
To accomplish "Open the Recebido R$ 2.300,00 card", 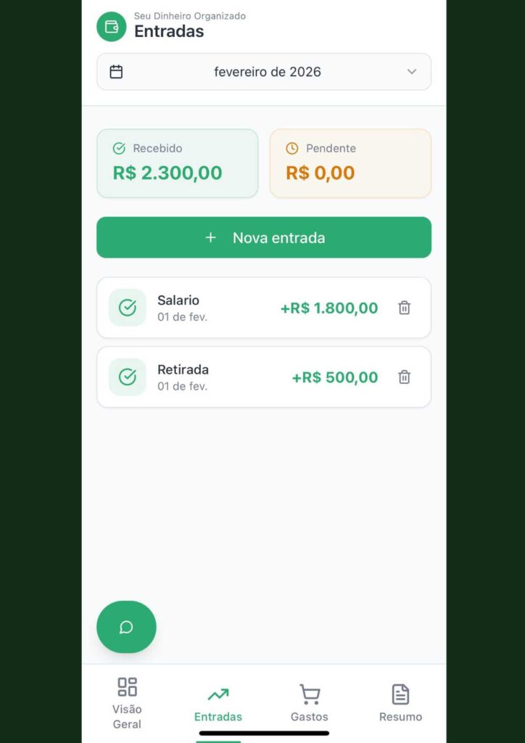I will coord(178,163).
